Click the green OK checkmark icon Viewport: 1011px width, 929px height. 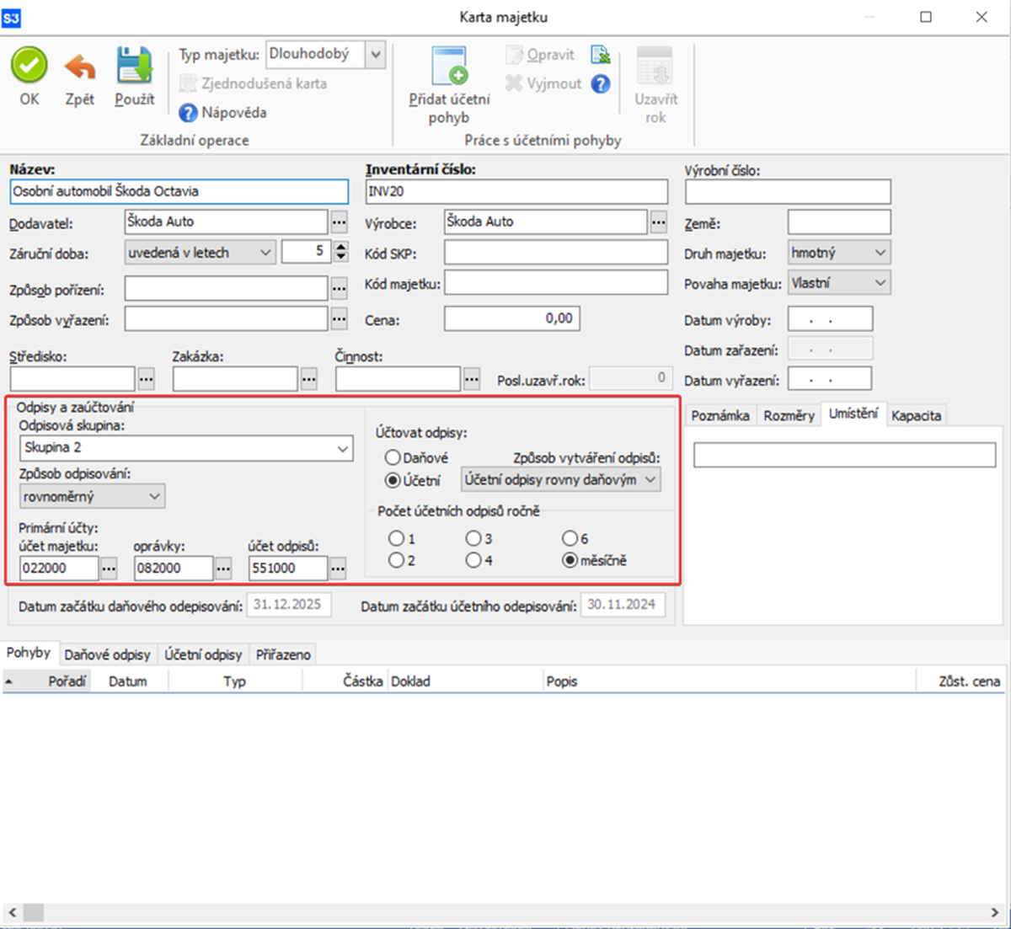click(29, 66)
